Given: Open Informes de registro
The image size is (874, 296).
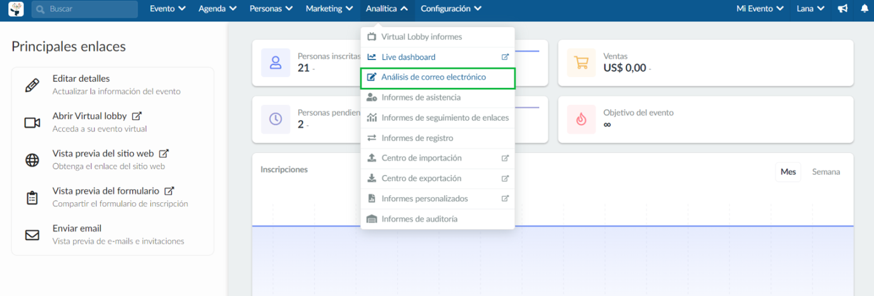Looking at the screenshot, I should click(438, 138).
